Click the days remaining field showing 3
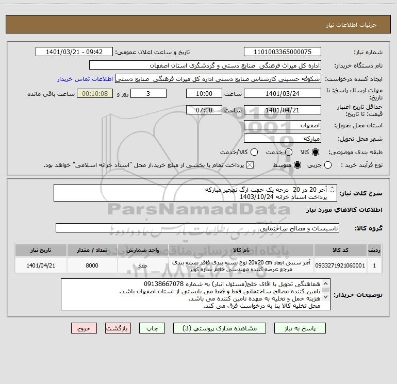Viewport: 397px width, 384px height. click(x=148, y=93)
